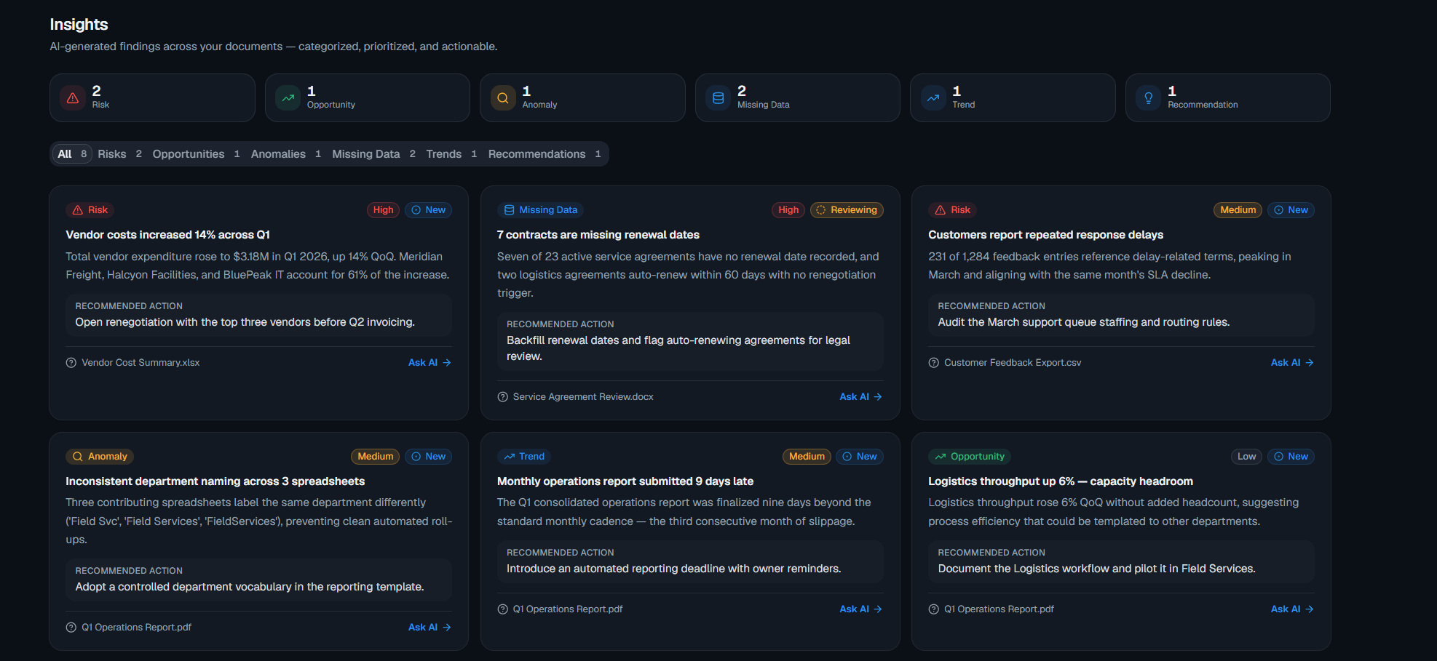1437x661 pixels.
Task: Switch to the Missing Data filter tab
Action: (373, 154)
